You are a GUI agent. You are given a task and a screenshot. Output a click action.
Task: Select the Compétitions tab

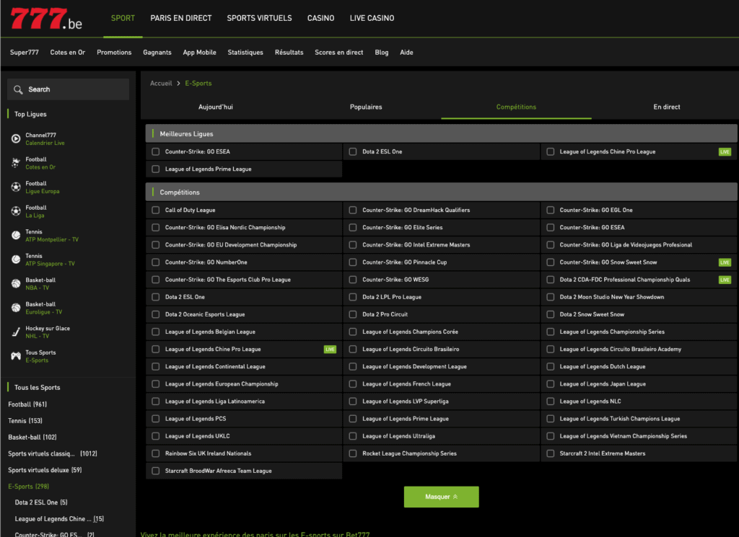(516, 107)
